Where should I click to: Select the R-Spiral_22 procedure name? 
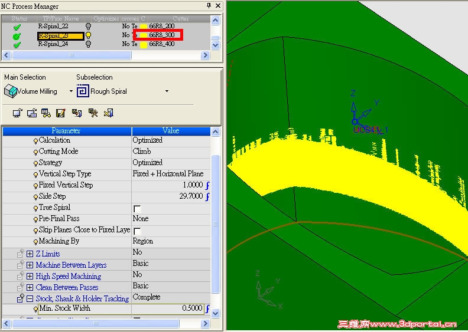click(53, 26)
